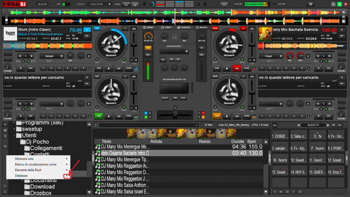Screen dimensions: 350x197
Task: Open the Flanger effect dropdown on deck 2
Action: point(270,56)
